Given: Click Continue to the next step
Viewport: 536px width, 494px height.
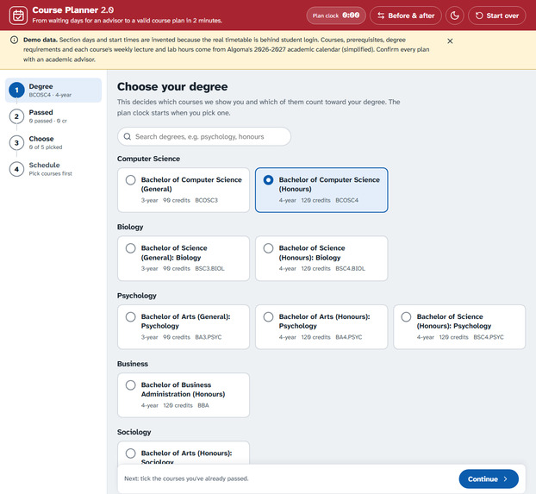Looking at the screenshot, I should [489, 479].
